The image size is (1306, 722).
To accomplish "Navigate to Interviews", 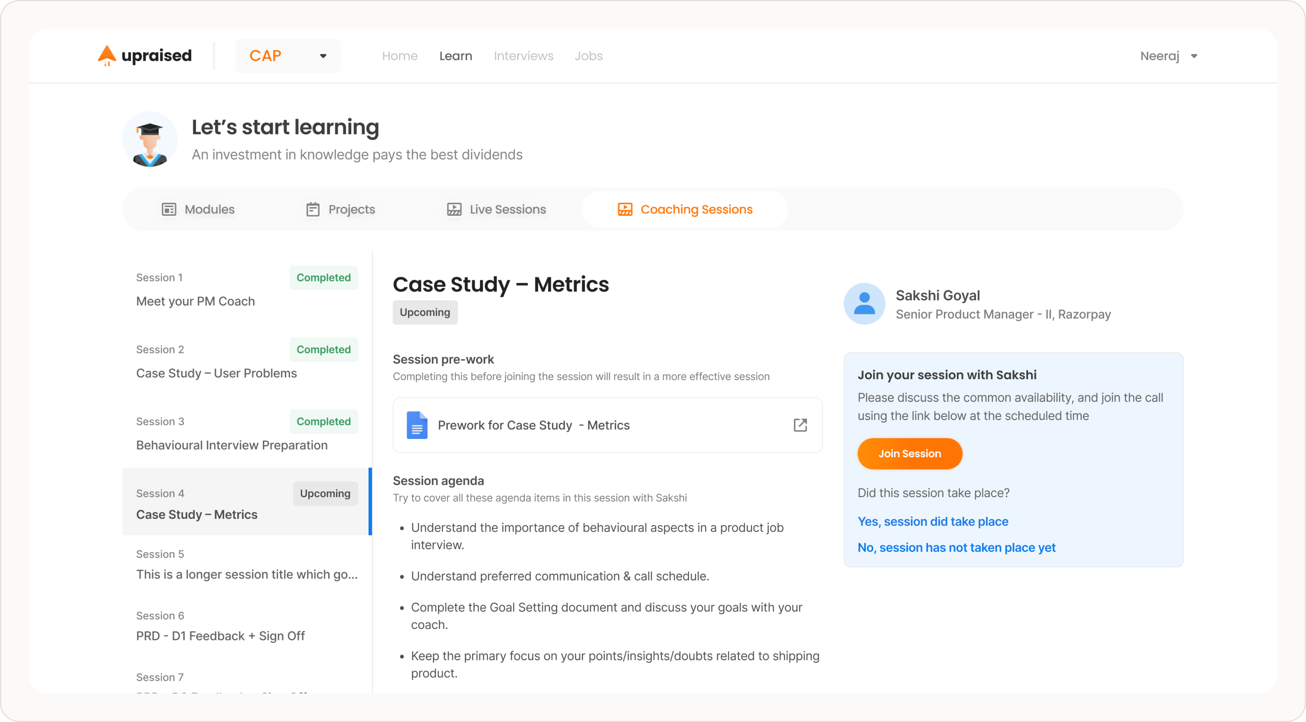I will 523,56.
